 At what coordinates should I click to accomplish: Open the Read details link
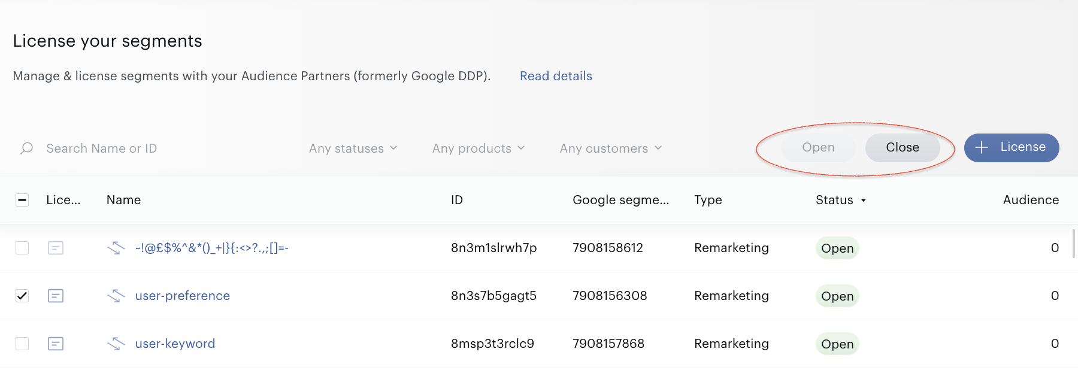point(556,76)
